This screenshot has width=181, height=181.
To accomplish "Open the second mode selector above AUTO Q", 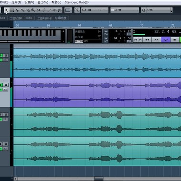I will click(x=88, y=37).
